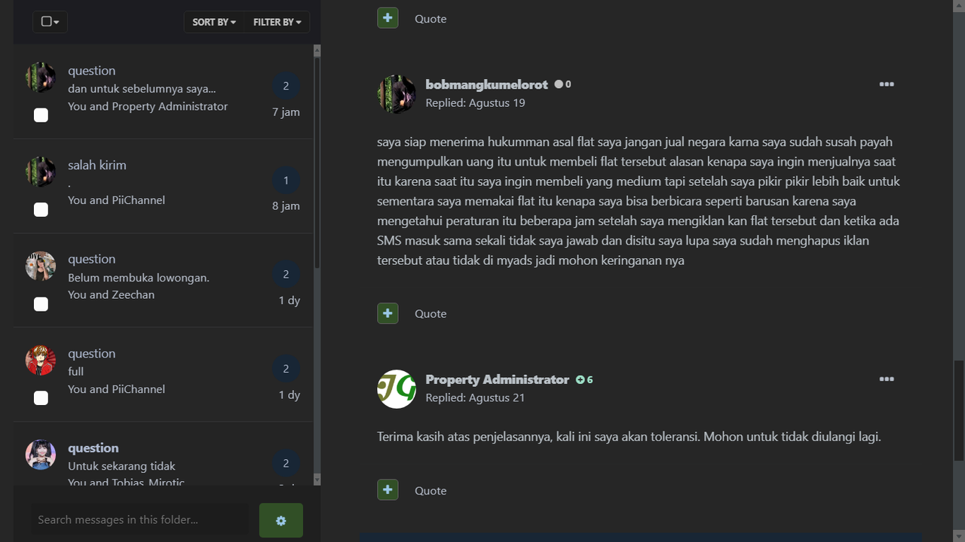Click the reply count badge 1 on "salah kirim"
Image resolution: width=965 pixels, height=542 pixels.
tap(286, 180)
